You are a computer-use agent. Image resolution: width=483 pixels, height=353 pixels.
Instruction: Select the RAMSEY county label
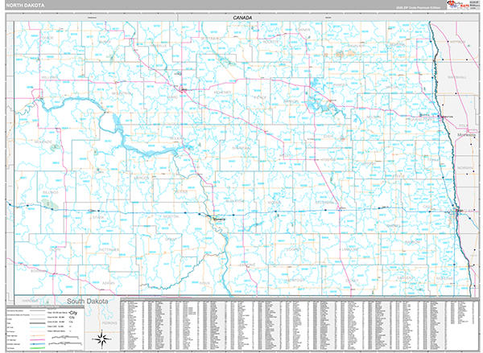341,84
